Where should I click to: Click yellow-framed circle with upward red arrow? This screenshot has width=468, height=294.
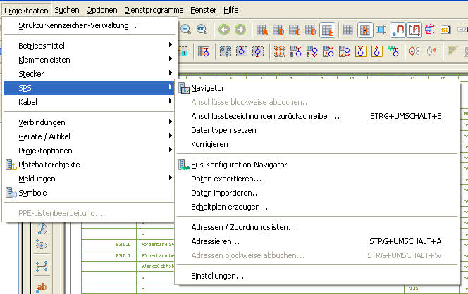pos(376,51)
